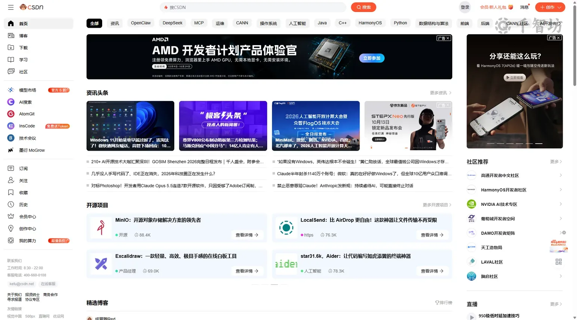Open 排行榜 beside 精选博客

444,303
